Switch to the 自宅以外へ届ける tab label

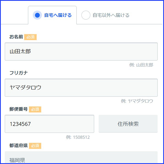111,15
